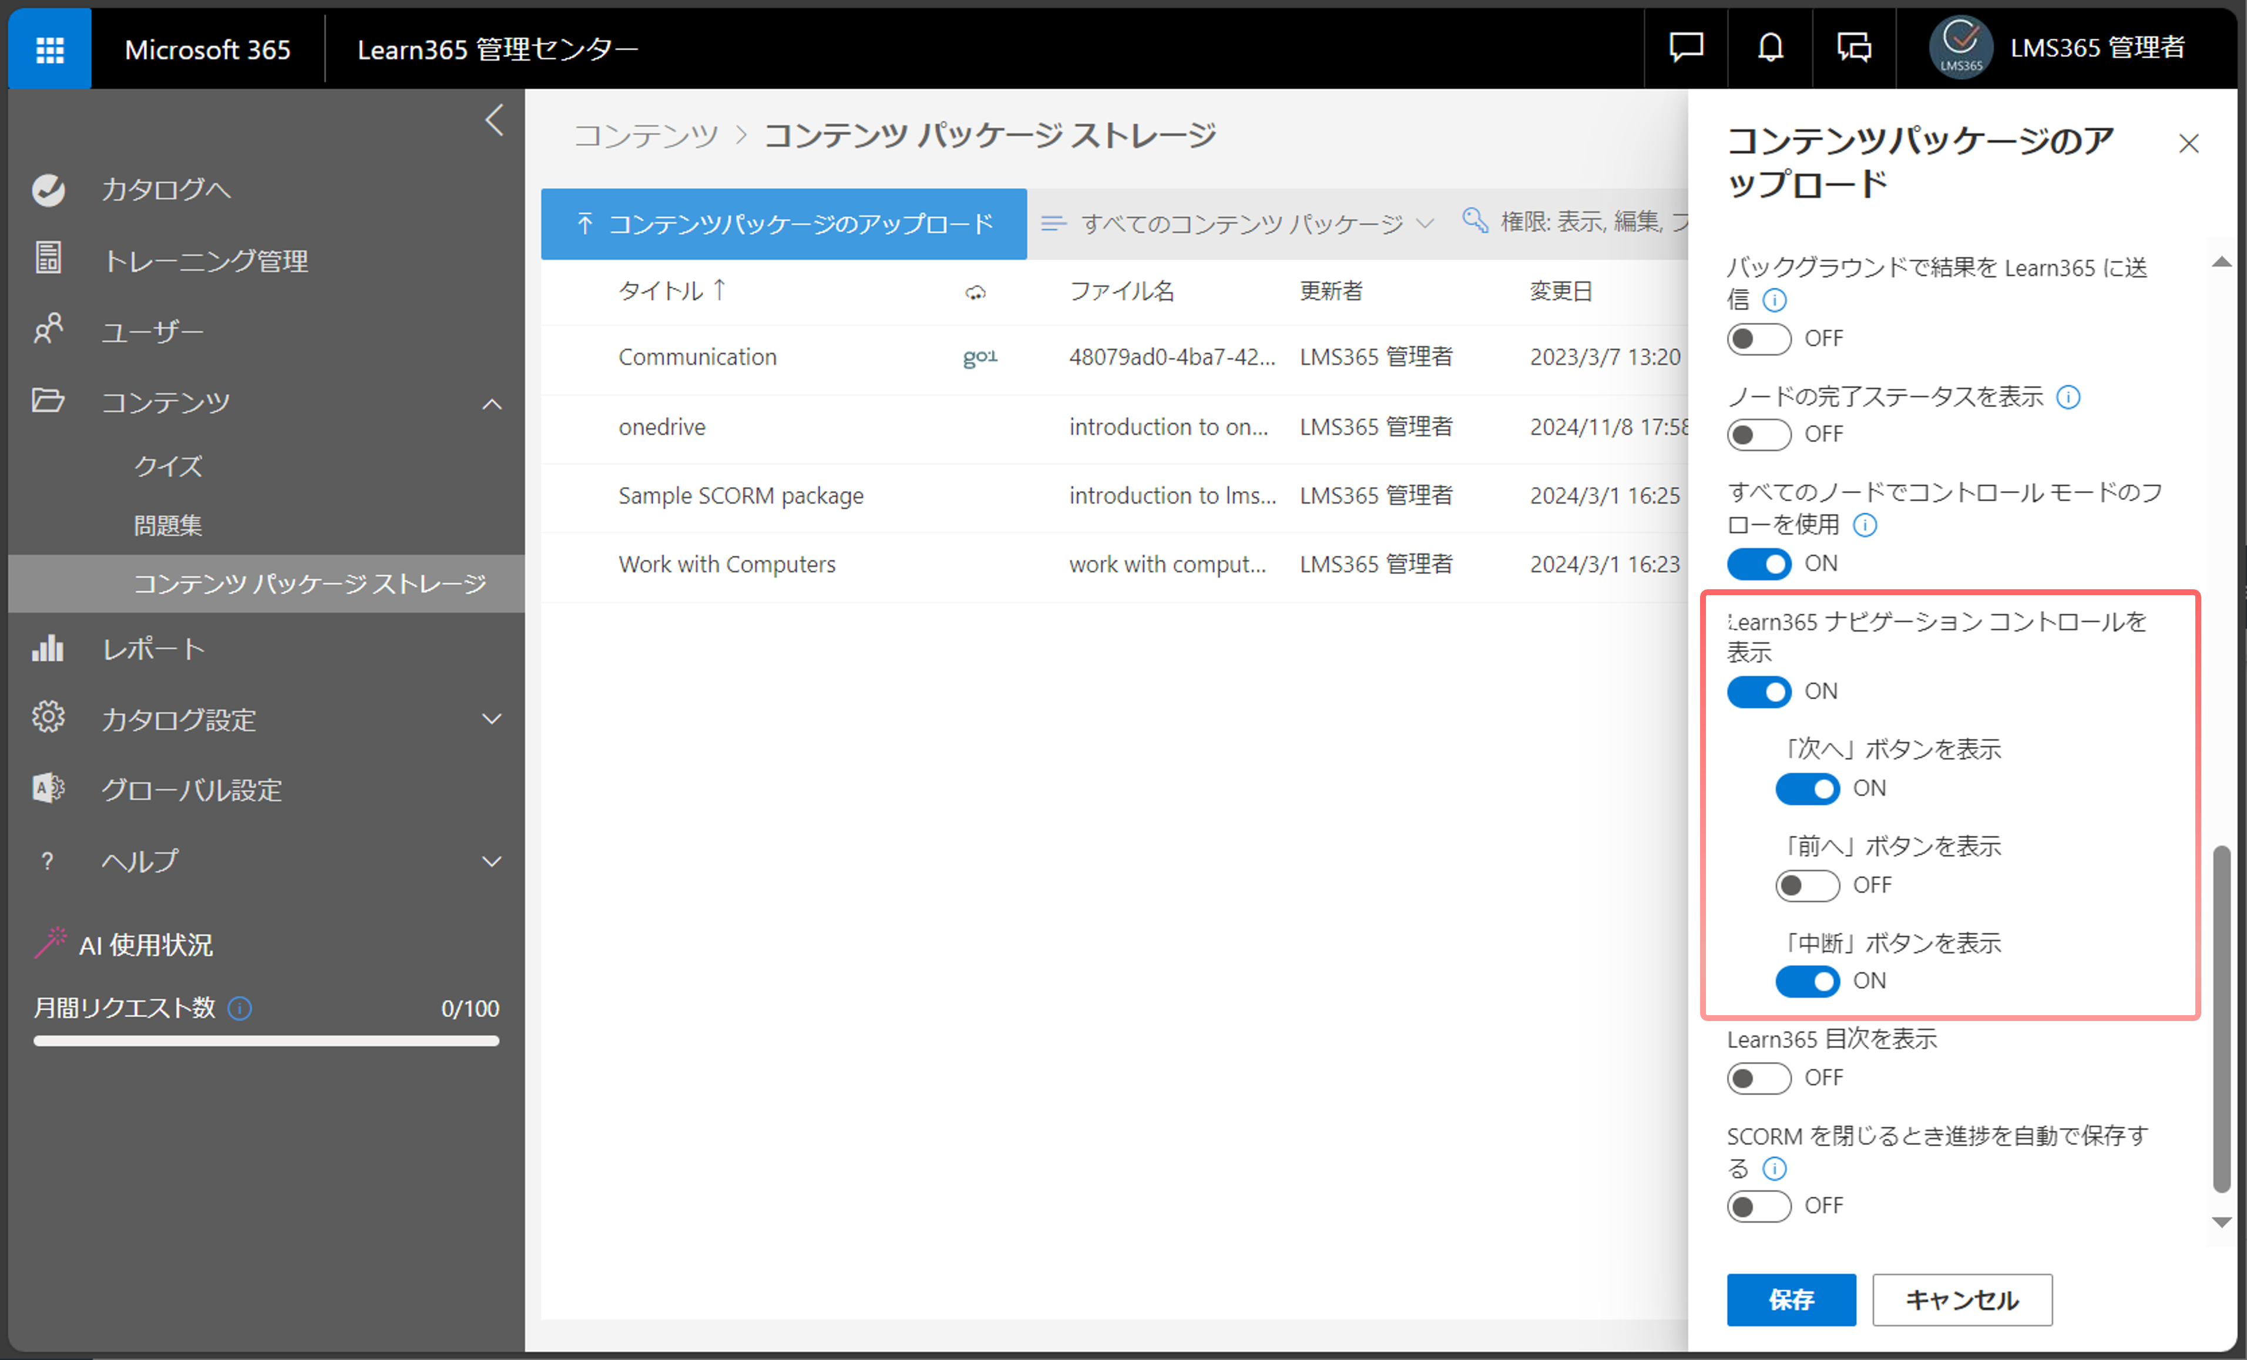This screenshot has height=1360, width=2247.
Task: Click Learn365 管理センター header title
Action: pos(497,48)
